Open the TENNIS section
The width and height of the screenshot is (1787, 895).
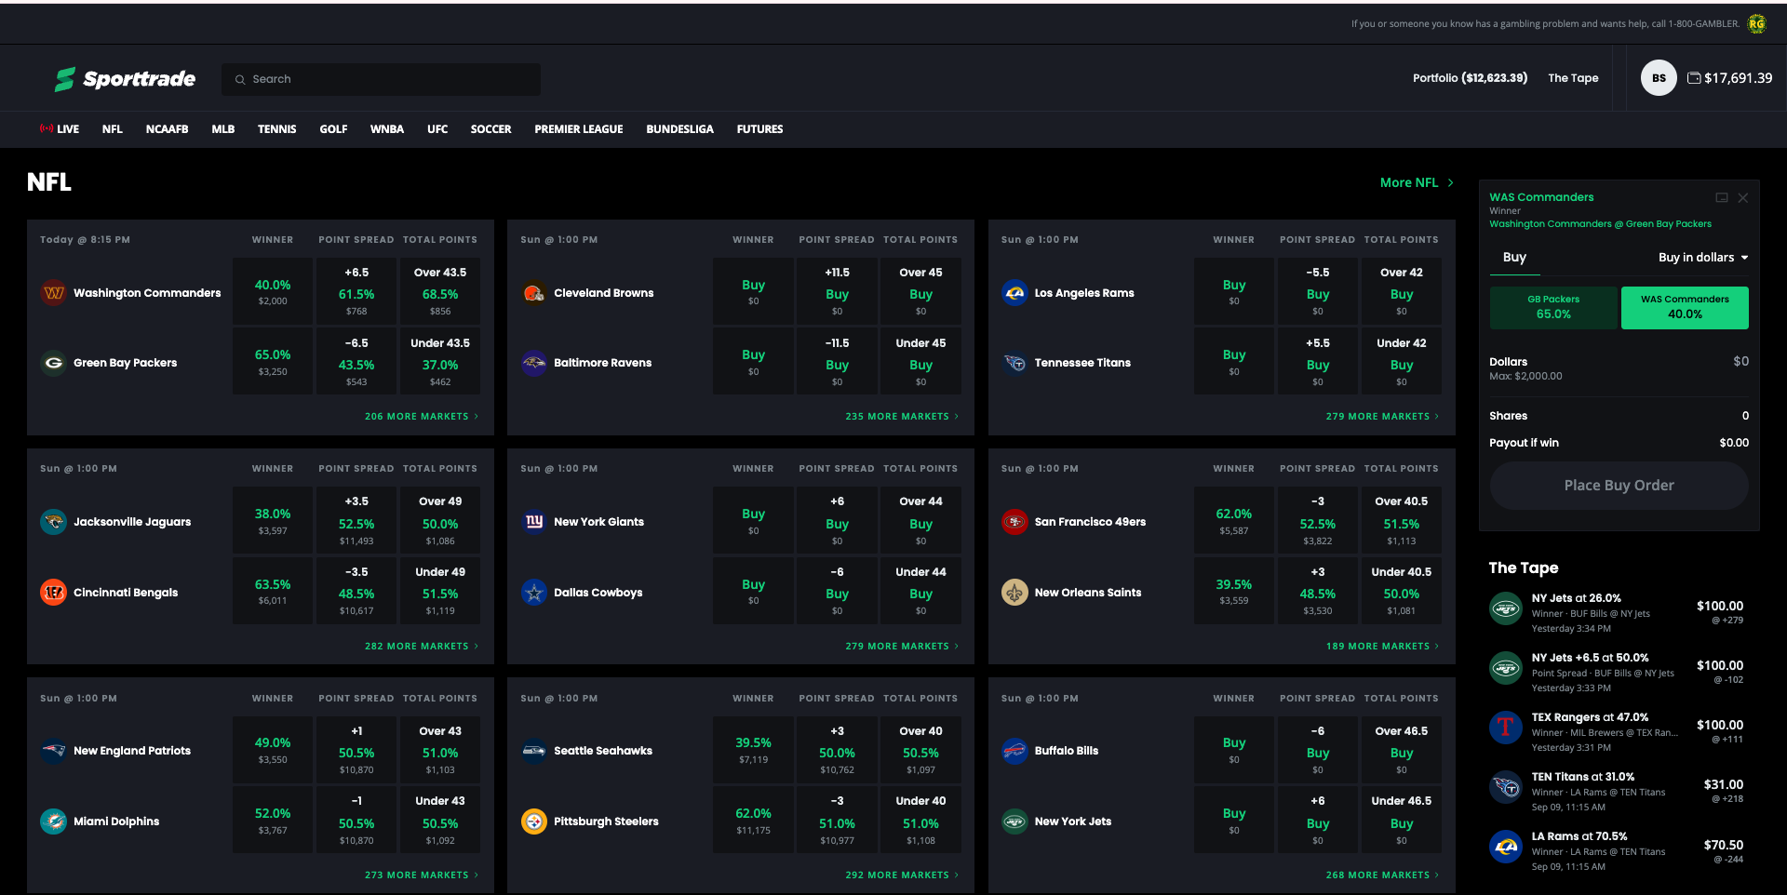[277, 129]
